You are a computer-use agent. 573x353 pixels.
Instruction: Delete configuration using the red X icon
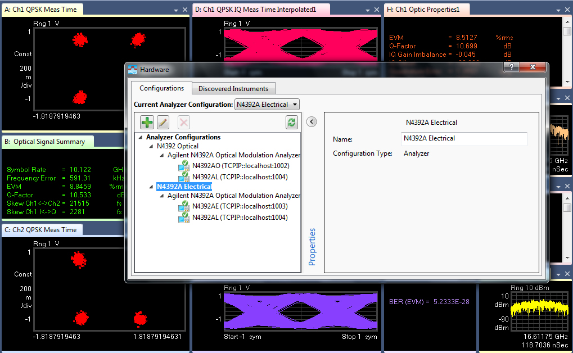click(x=184, y=123)
